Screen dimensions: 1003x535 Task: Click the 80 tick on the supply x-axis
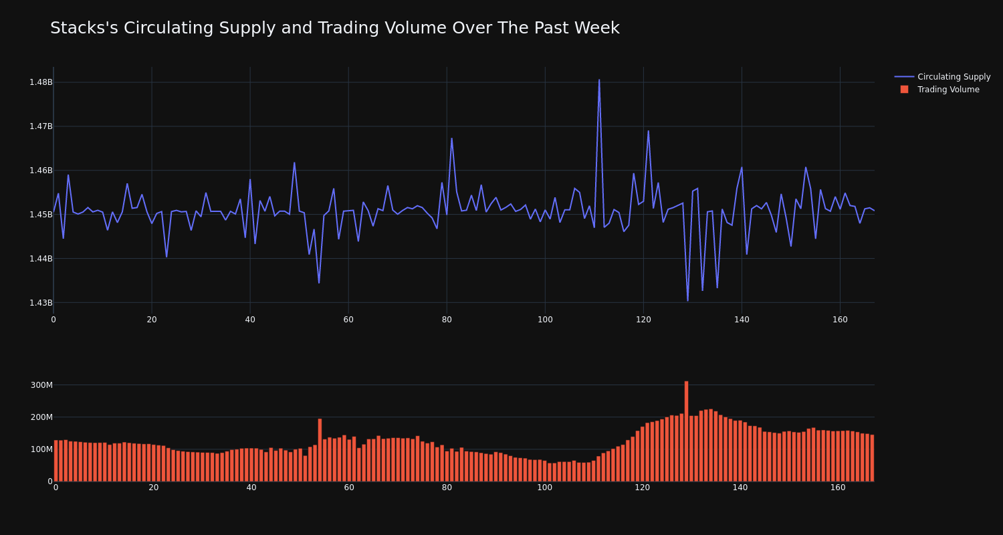point(447,320)
